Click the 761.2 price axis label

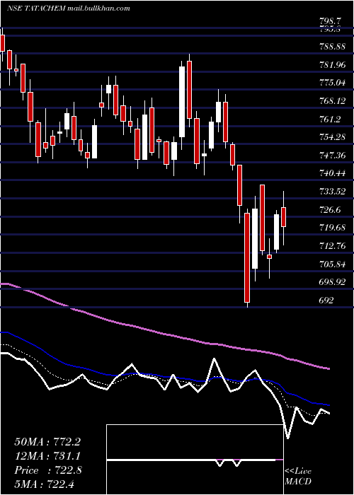pyautogui.click(x=330, y=119)
